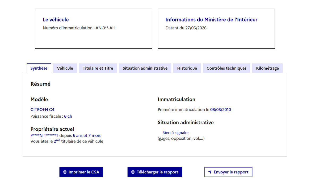Click the owner name P****N T******T
The image size is (319, 184).
(44, 135)
